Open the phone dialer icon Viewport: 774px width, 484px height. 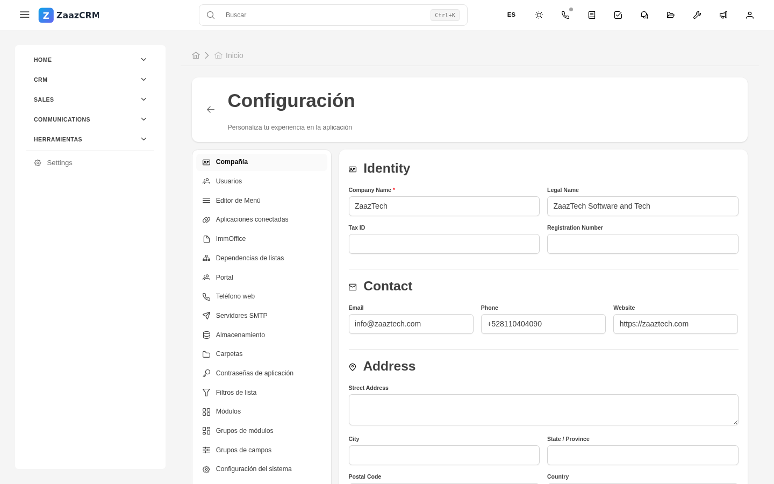(565, 15)
